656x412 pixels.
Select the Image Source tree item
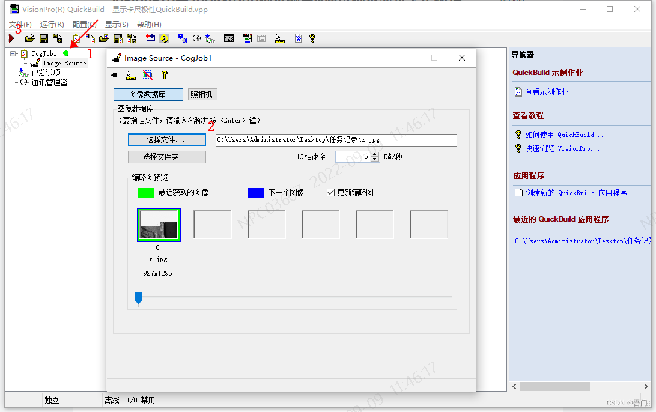click(65, 62)
